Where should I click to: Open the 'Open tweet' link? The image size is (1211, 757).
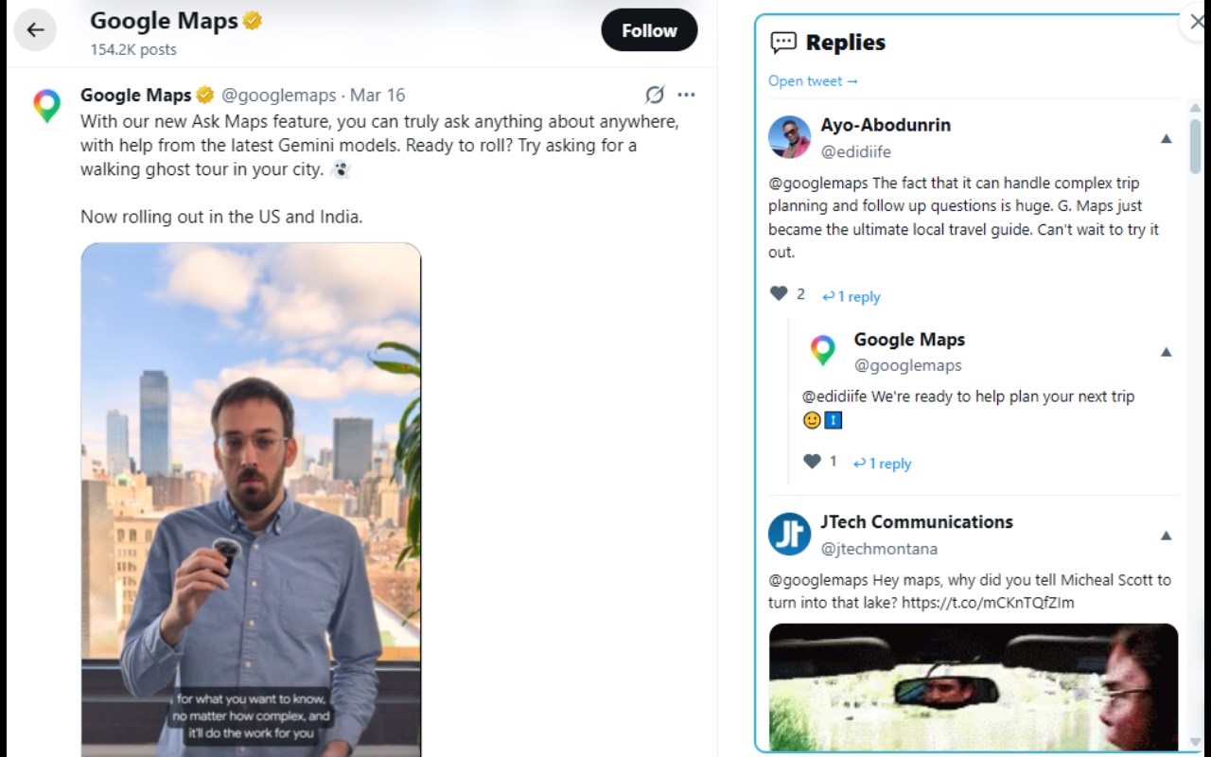pyautogui.click(x=813, y=81)
